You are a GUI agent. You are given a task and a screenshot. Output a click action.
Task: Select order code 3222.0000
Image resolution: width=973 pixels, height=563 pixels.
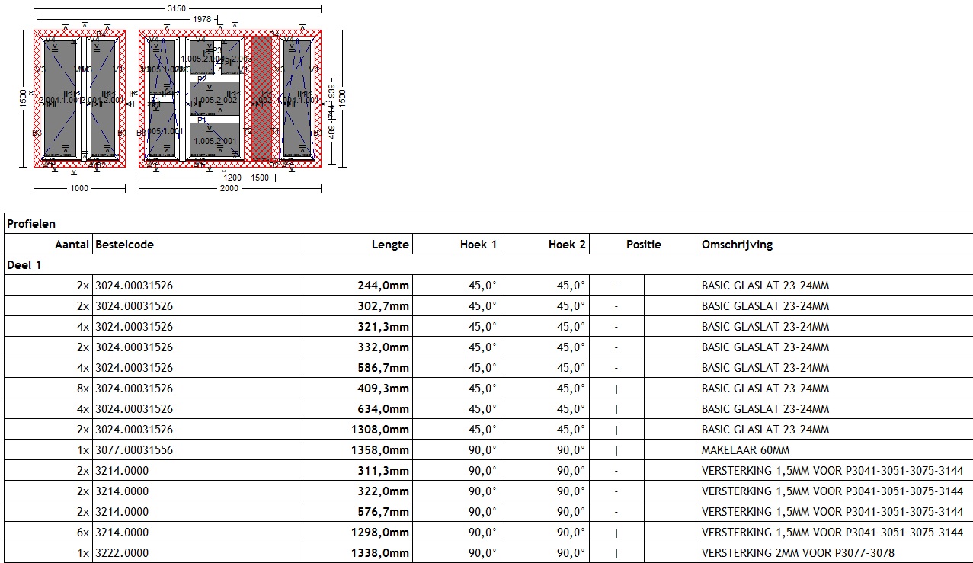pyautogui.click(x=121, y=553)
